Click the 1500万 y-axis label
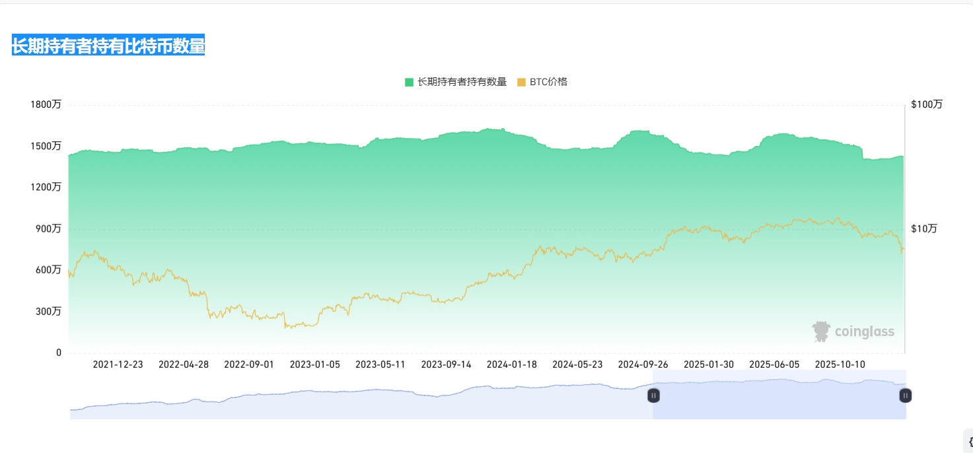This screenshot has height=453, width=973. tap(46, 146)
